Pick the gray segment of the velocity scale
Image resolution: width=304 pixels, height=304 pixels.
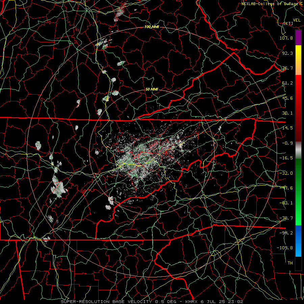[x=298, y=150]
